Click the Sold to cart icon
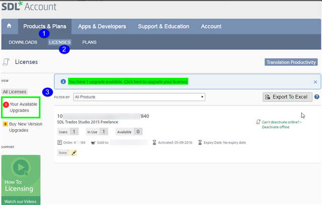Image resolution: width=322 pixels, height=205 pixels. (93, 143)
